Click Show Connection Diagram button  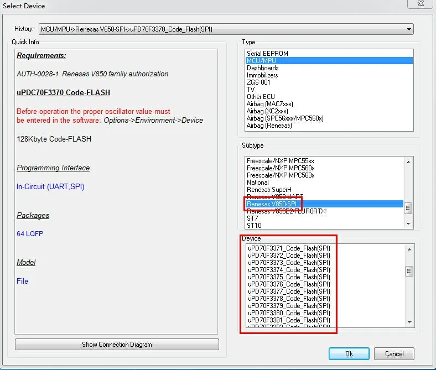pos(117,345)
